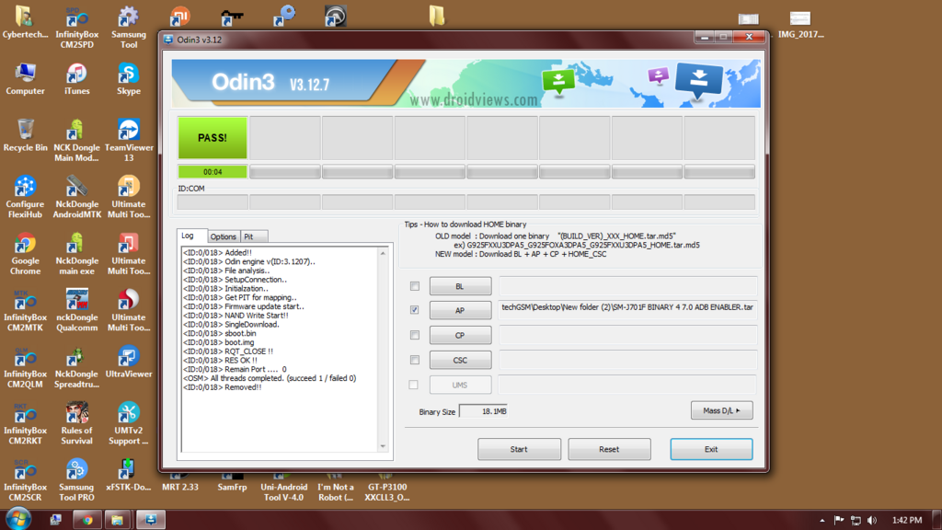Select the MRT 2.33 desktop shortcut
The width and height of the screenshot is (942, 530).
(180, 482)
